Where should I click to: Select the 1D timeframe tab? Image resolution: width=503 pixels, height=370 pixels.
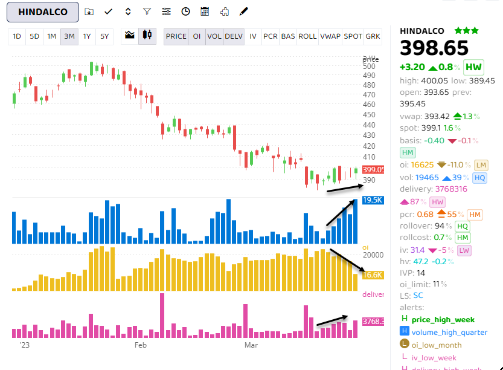click(16, 36)
